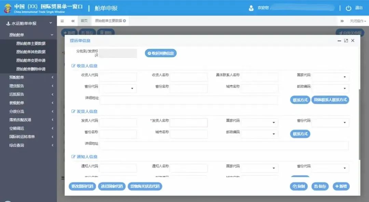
Task: Click the 保存 button in dialog footer
Action: [x=320, y=186]
